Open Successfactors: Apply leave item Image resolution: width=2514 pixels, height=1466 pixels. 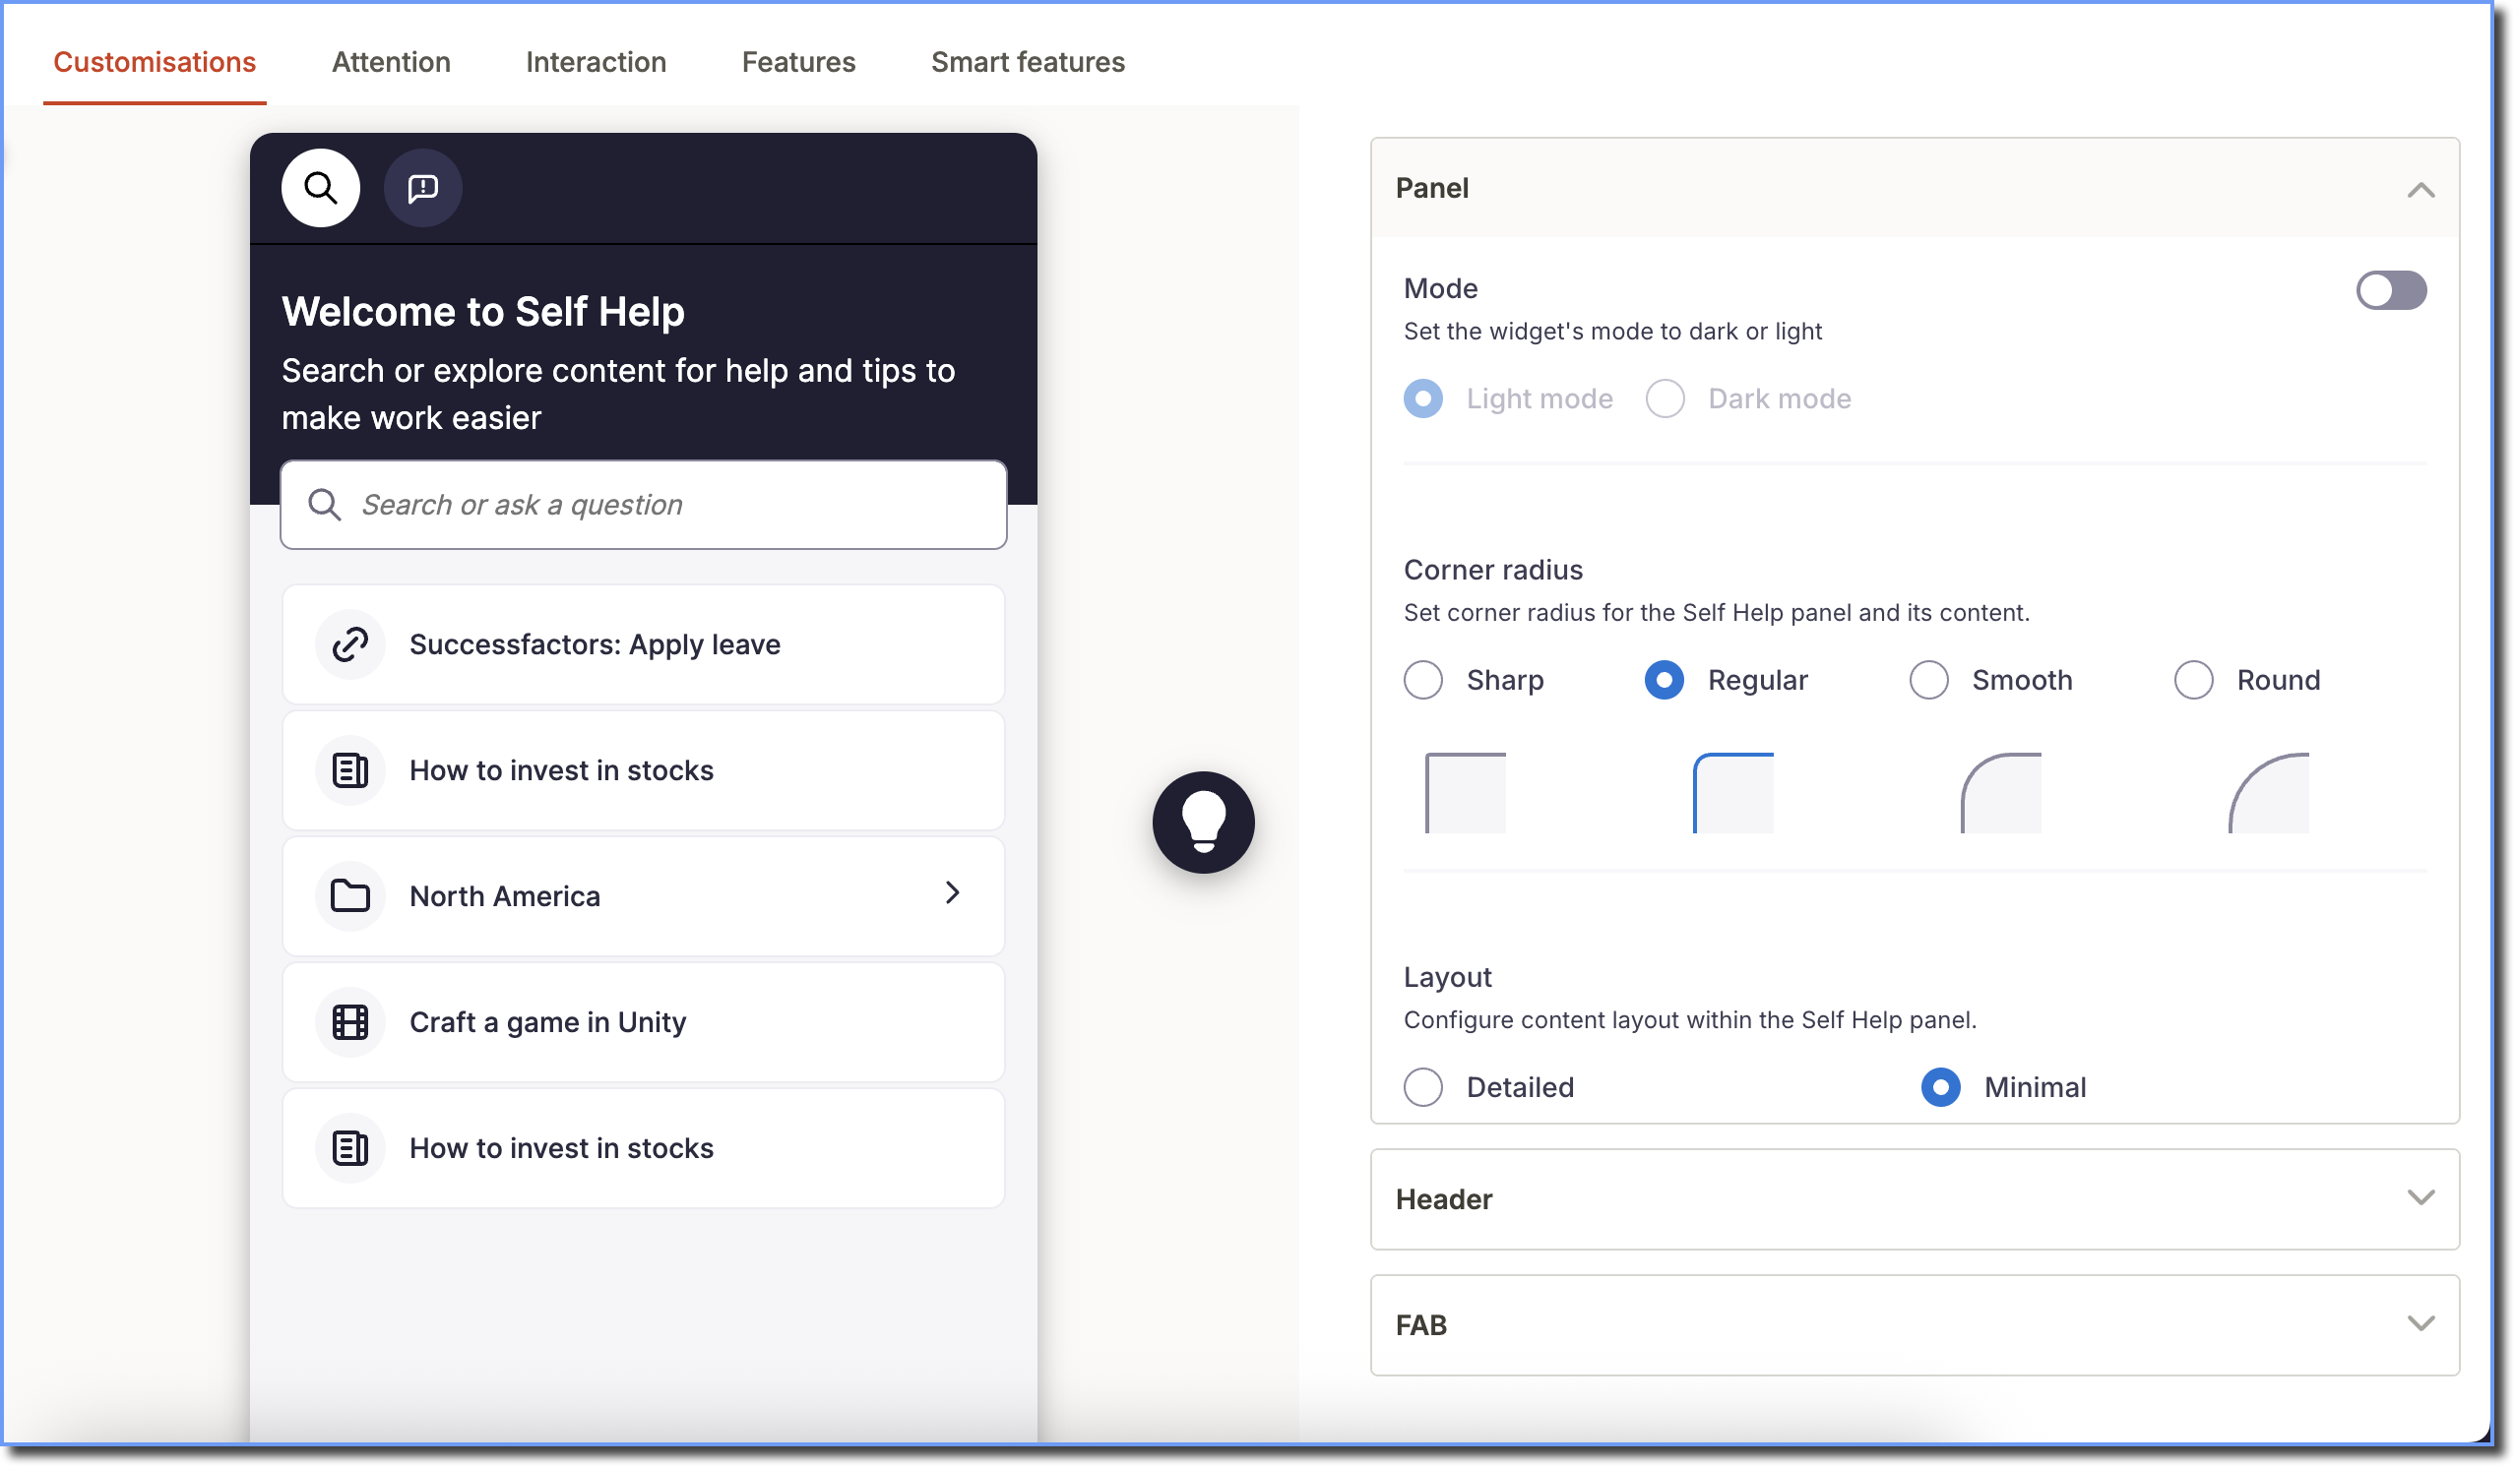coord(644,645)
